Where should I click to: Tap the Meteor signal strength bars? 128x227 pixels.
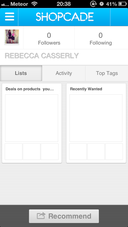click(x=5, y=5)
